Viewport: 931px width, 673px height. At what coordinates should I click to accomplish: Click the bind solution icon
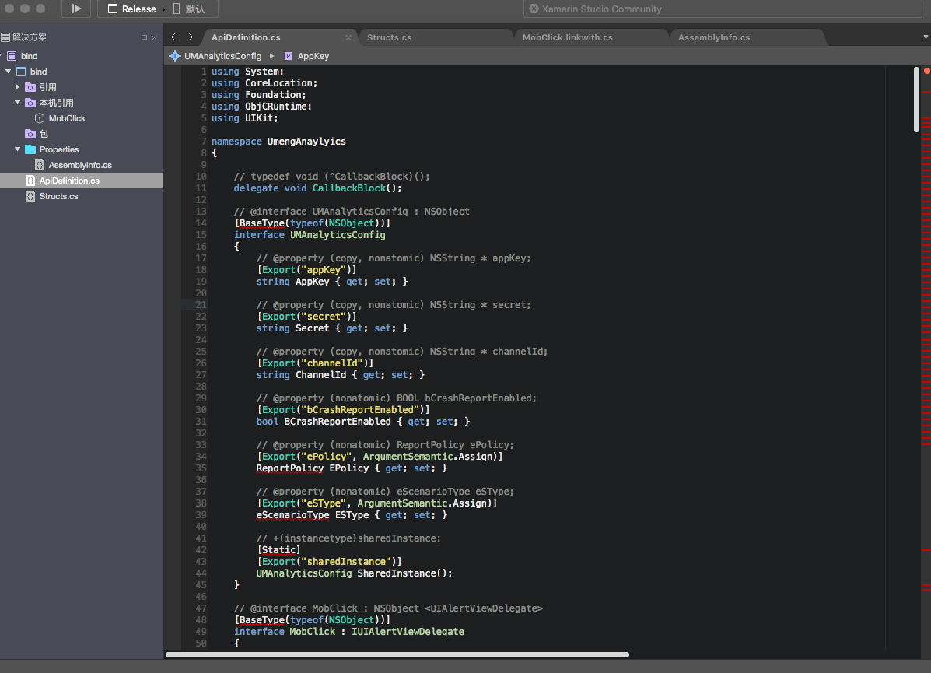12,56
